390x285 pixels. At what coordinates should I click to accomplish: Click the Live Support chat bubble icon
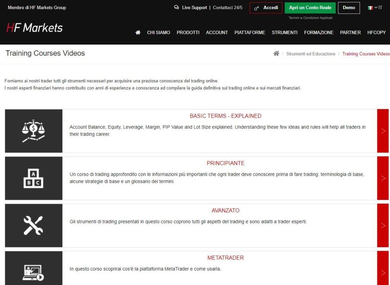coord(176,8)
